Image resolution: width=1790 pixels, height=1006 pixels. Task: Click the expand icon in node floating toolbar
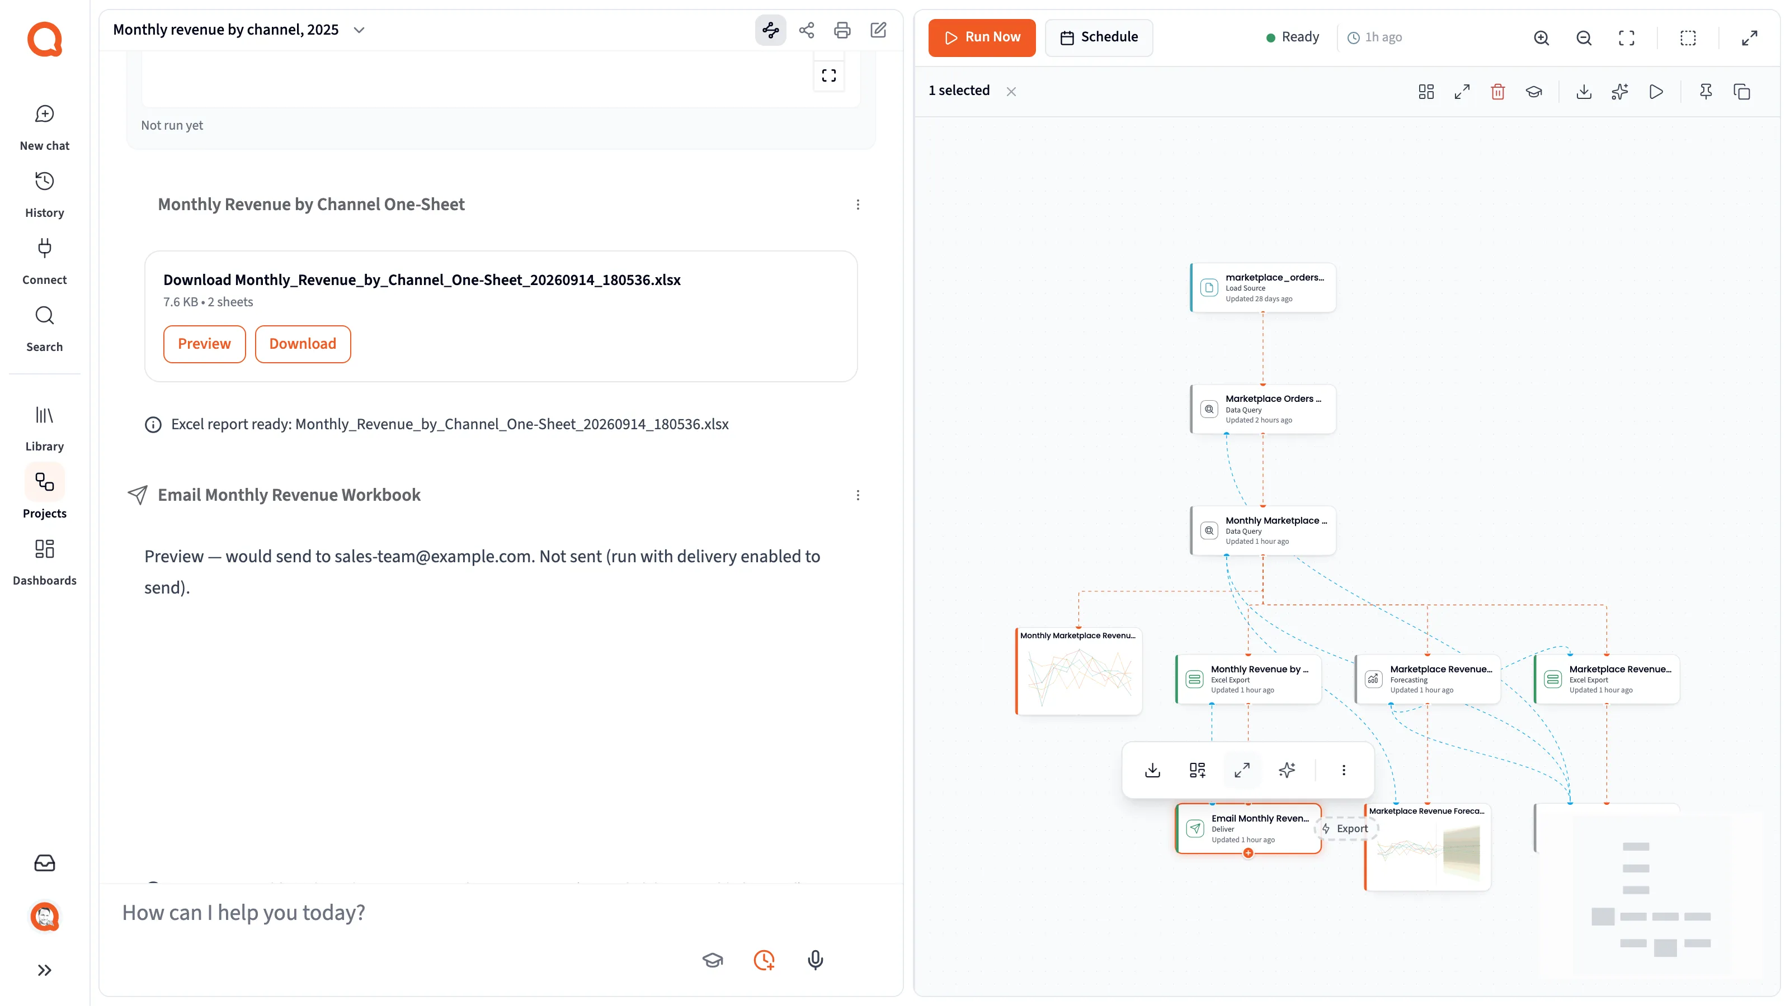(x=1242, y=770)
